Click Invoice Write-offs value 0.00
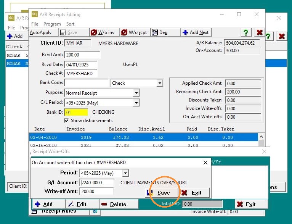 [243, 109]
